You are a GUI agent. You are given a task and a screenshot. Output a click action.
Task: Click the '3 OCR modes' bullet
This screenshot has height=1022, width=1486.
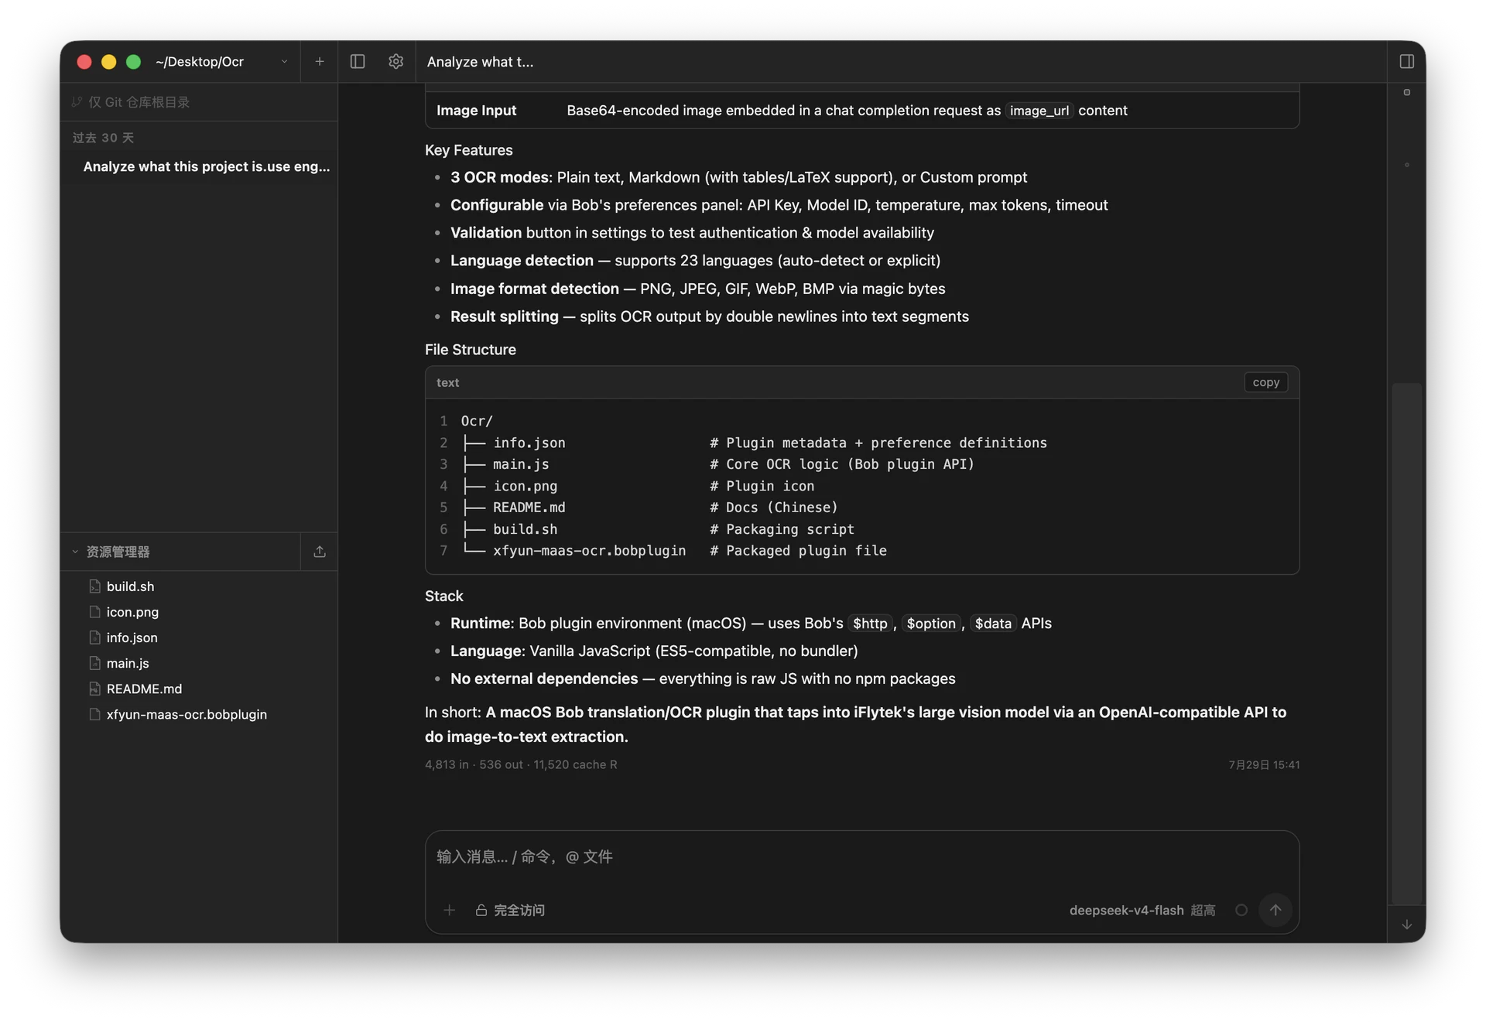[x=738, y=177]
